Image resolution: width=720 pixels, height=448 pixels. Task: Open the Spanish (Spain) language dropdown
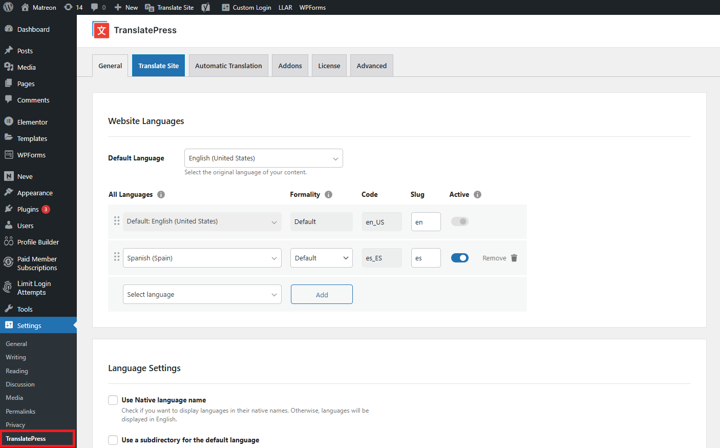coord(202,258)
